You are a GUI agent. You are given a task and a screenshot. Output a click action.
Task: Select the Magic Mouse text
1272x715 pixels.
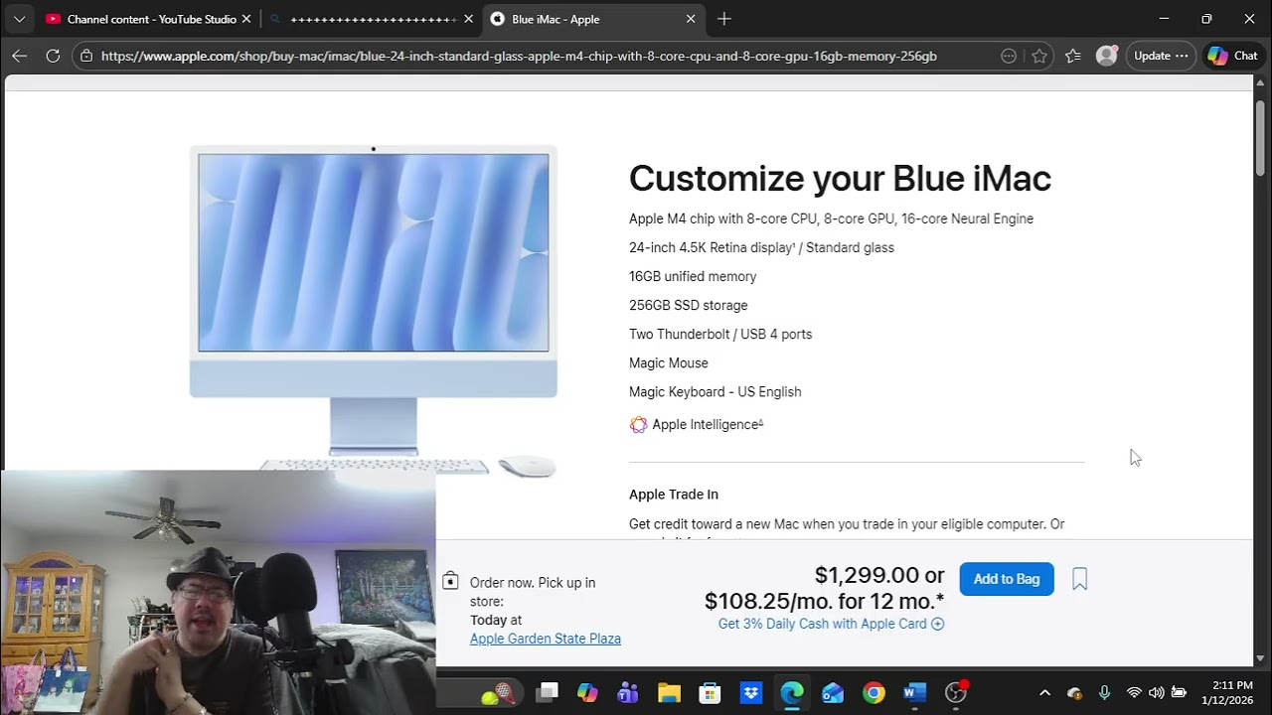[x=669, y=362]
